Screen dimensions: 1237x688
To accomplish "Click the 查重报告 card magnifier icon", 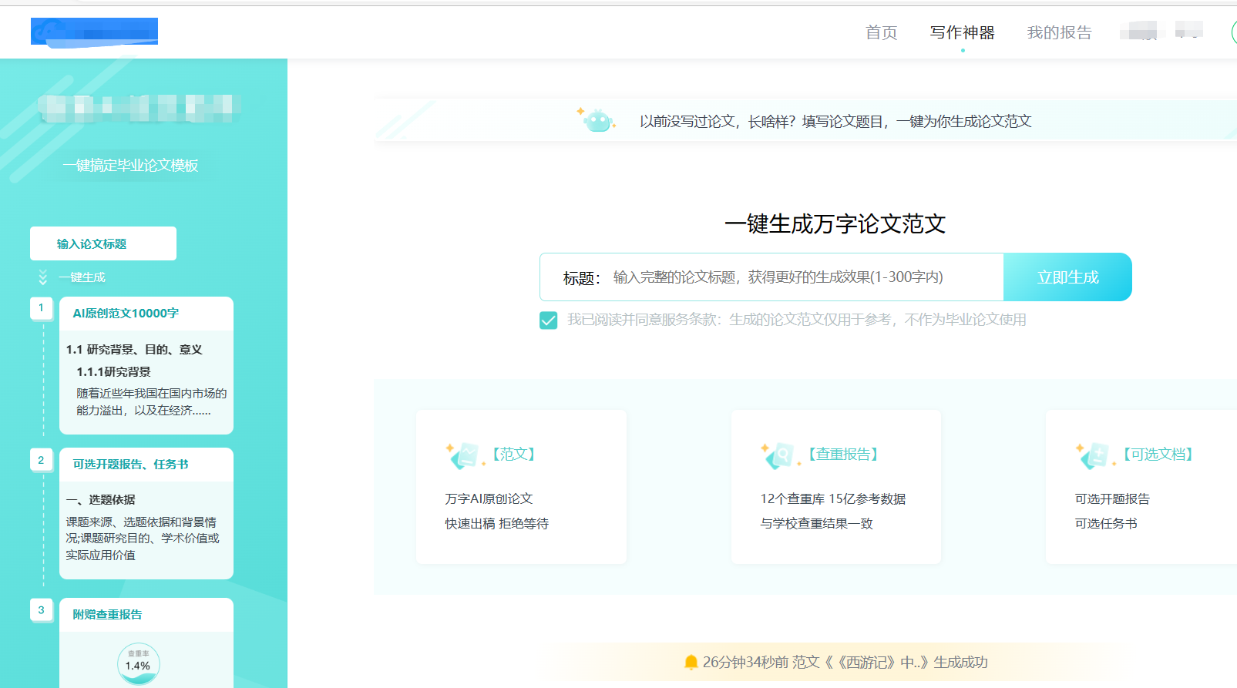I will pos(780,456).
